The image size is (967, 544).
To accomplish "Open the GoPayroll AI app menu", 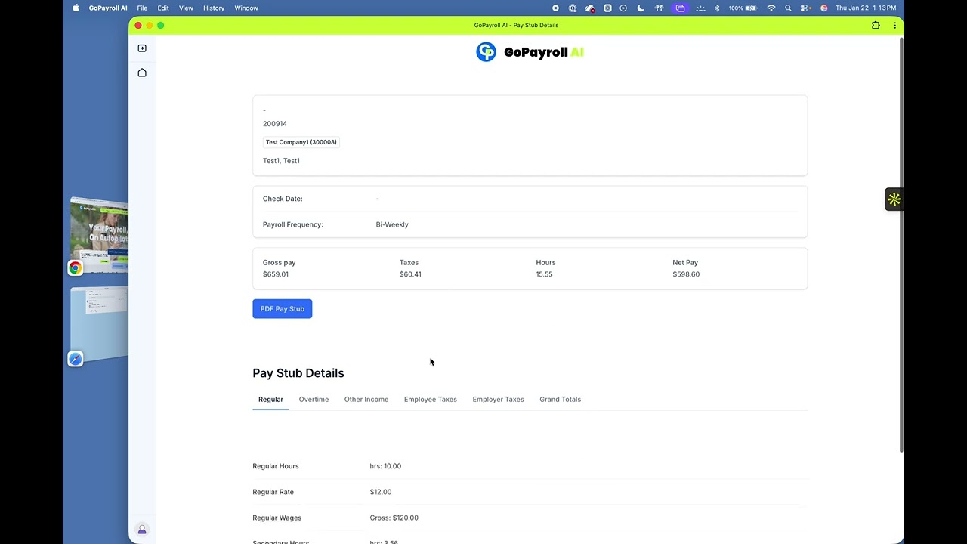I will coord(108,8).
